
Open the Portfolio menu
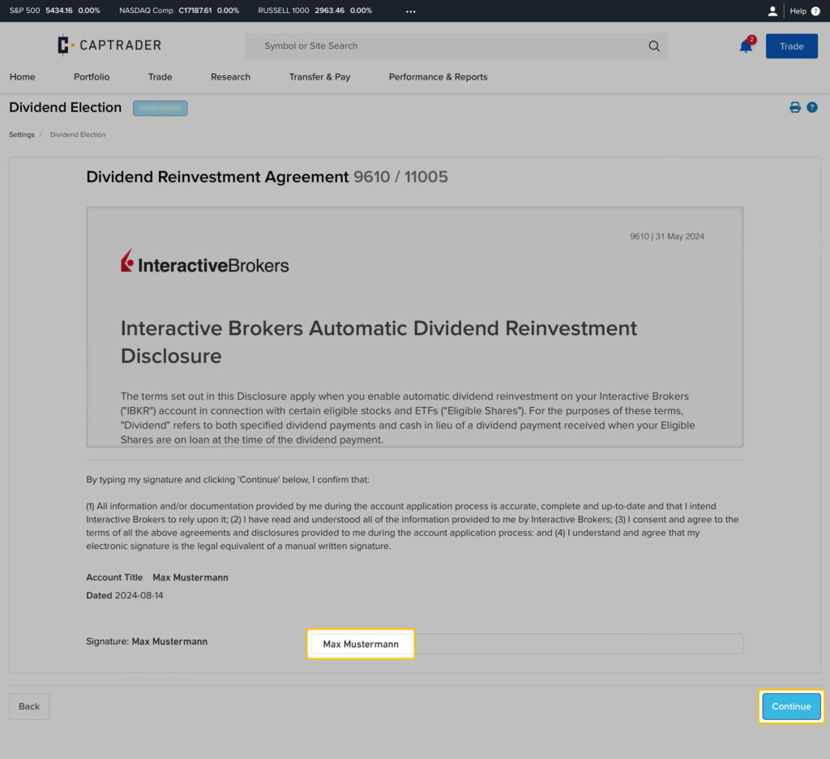point(92,77)
